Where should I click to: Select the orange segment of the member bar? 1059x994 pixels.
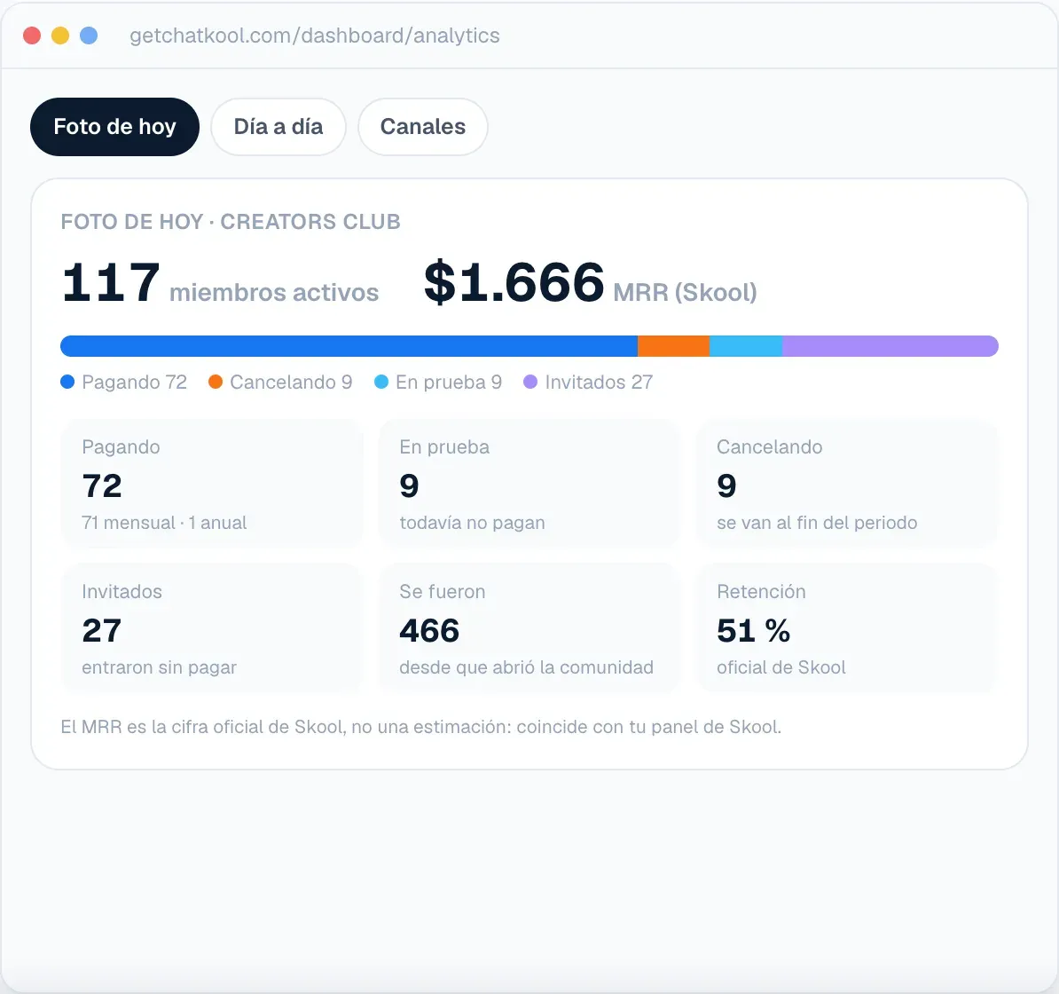click(674, 346)
